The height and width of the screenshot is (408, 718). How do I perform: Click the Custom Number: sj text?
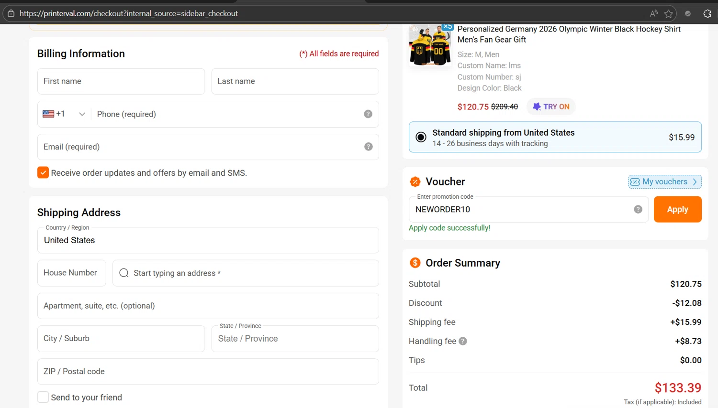[x=489, y=77]
